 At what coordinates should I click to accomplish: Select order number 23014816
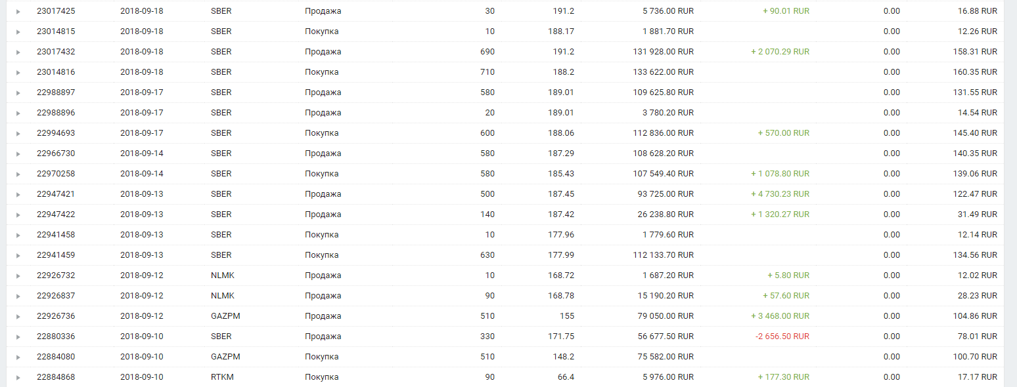click(56, 72)
